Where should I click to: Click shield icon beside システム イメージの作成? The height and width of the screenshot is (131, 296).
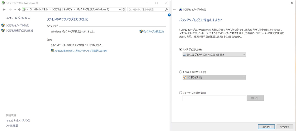click(x=3, y=25)
